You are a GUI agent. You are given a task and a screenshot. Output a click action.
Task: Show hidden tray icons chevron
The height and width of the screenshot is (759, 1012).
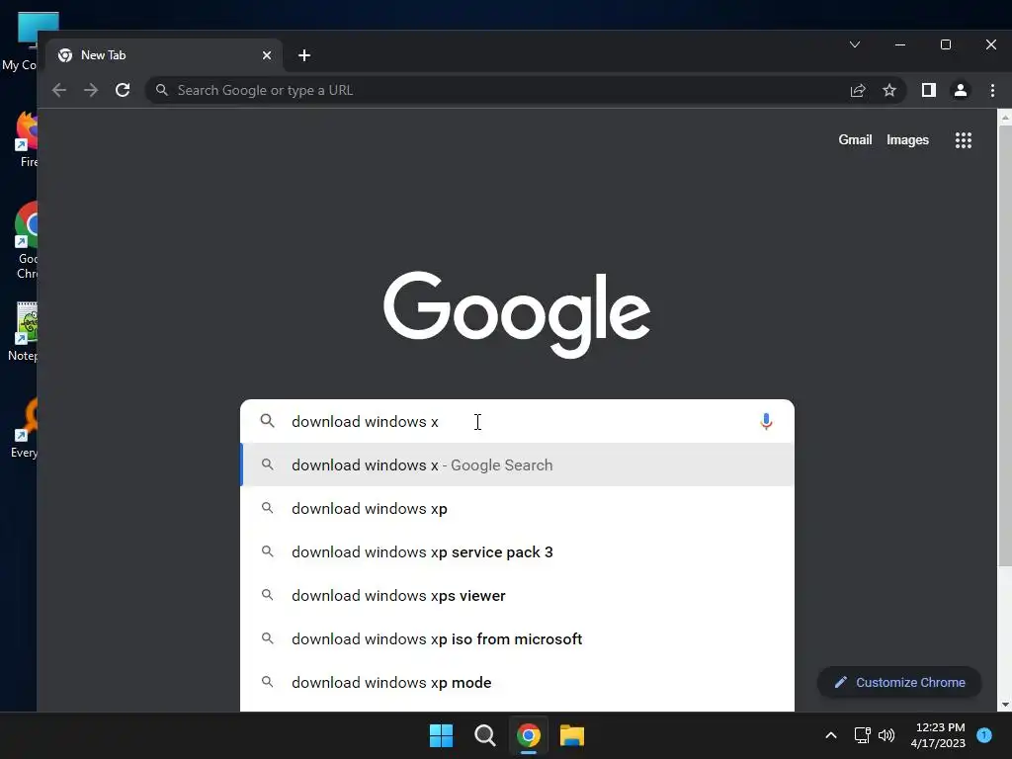coord(830,735)
